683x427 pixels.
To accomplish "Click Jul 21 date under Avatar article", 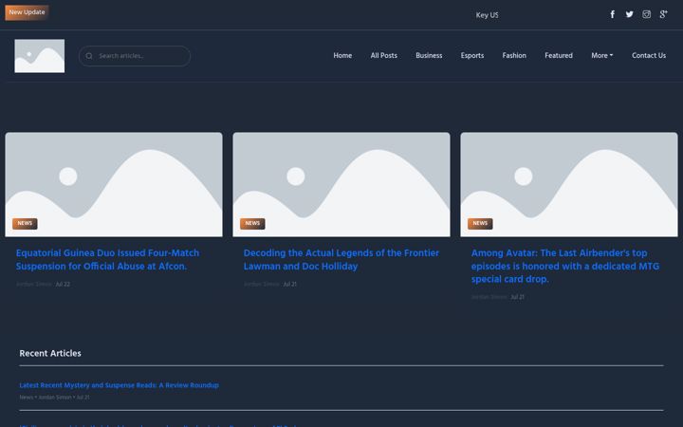I will tap(518, 297).
